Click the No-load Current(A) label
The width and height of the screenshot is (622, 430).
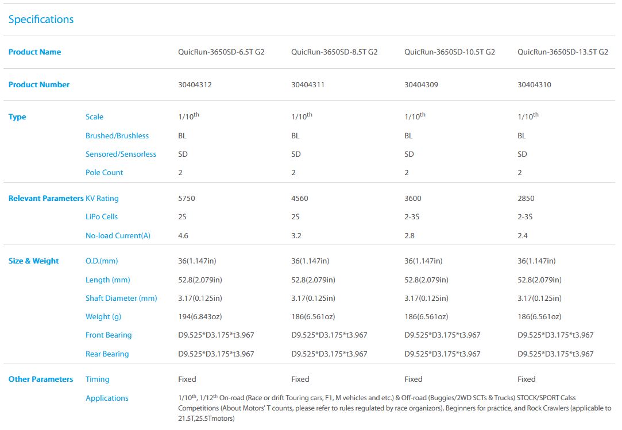point(118,235)
